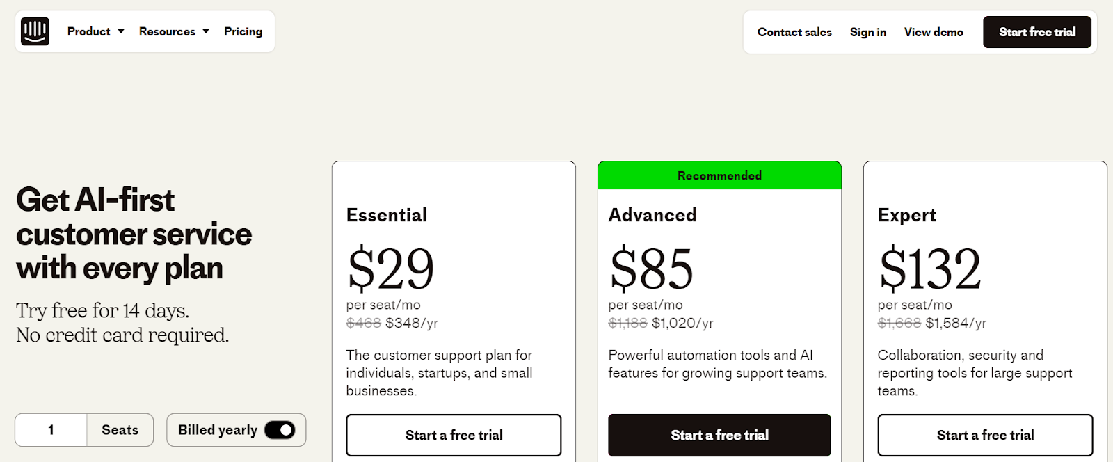Go to the Pricing menu item
1113x462 pixels.
(242, 31)
